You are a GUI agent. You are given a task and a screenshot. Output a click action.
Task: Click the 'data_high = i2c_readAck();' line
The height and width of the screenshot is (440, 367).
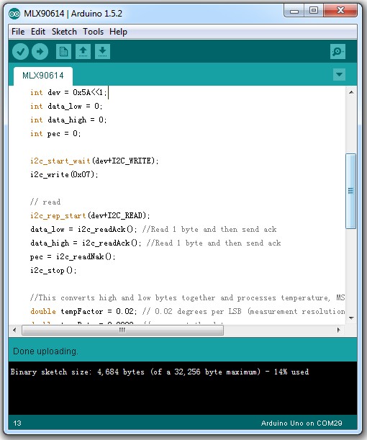155,243
